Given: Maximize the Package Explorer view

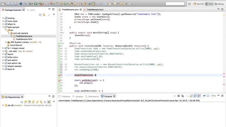Looking at the screenshot, I should (x=53, y=10).
